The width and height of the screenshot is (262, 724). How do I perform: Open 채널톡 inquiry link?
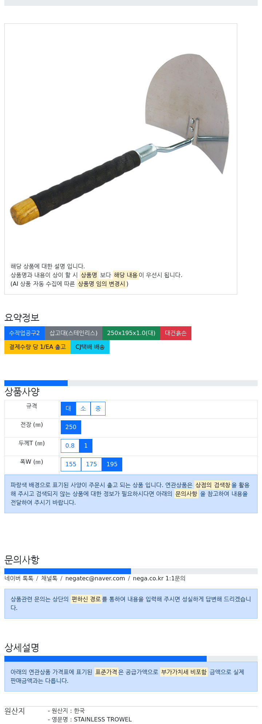pos(49,579)
